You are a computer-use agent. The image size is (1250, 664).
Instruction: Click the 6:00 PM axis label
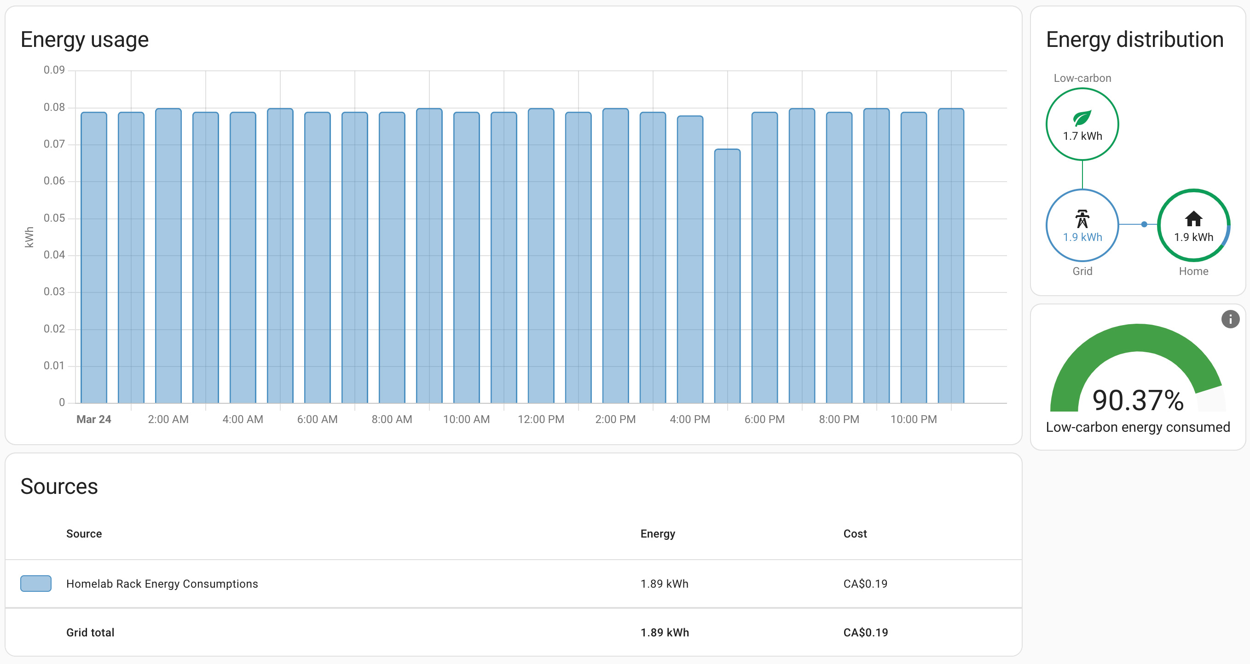(x=764, y=420)
